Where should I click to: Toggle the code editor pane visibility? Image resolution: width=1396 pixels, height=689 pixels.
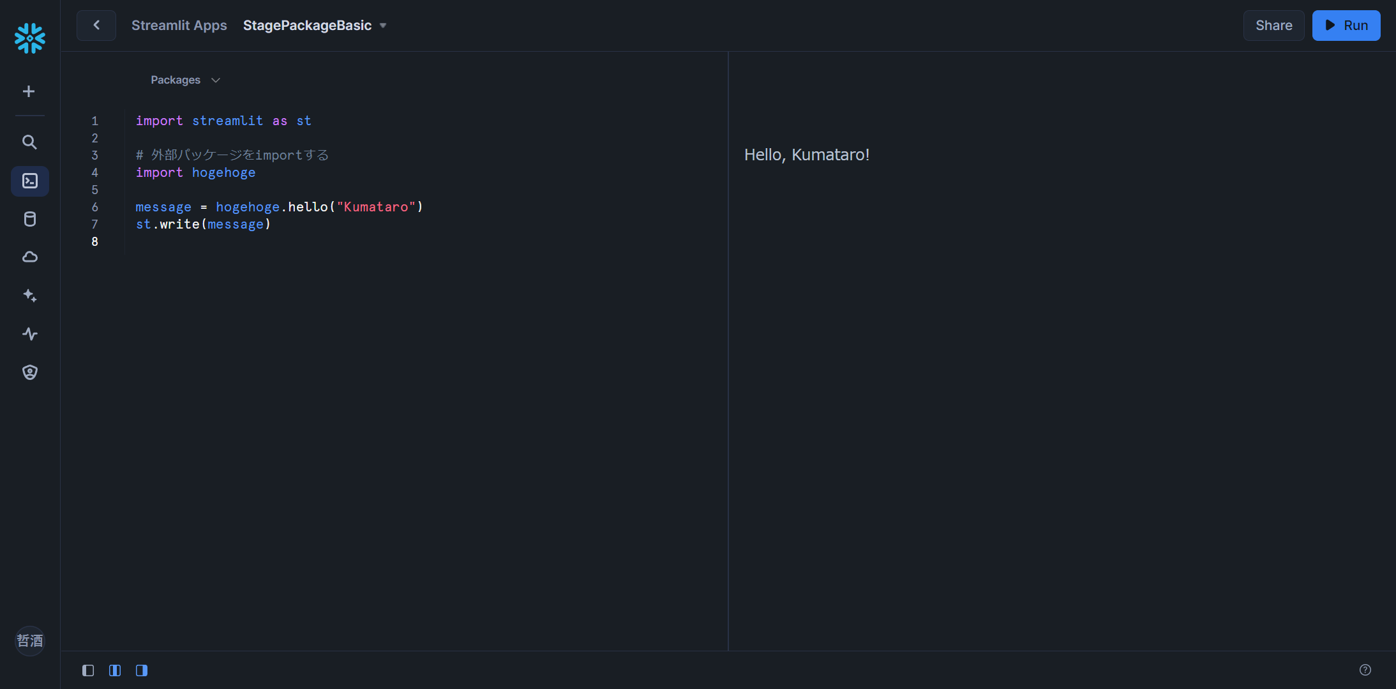tap(87, 670)
